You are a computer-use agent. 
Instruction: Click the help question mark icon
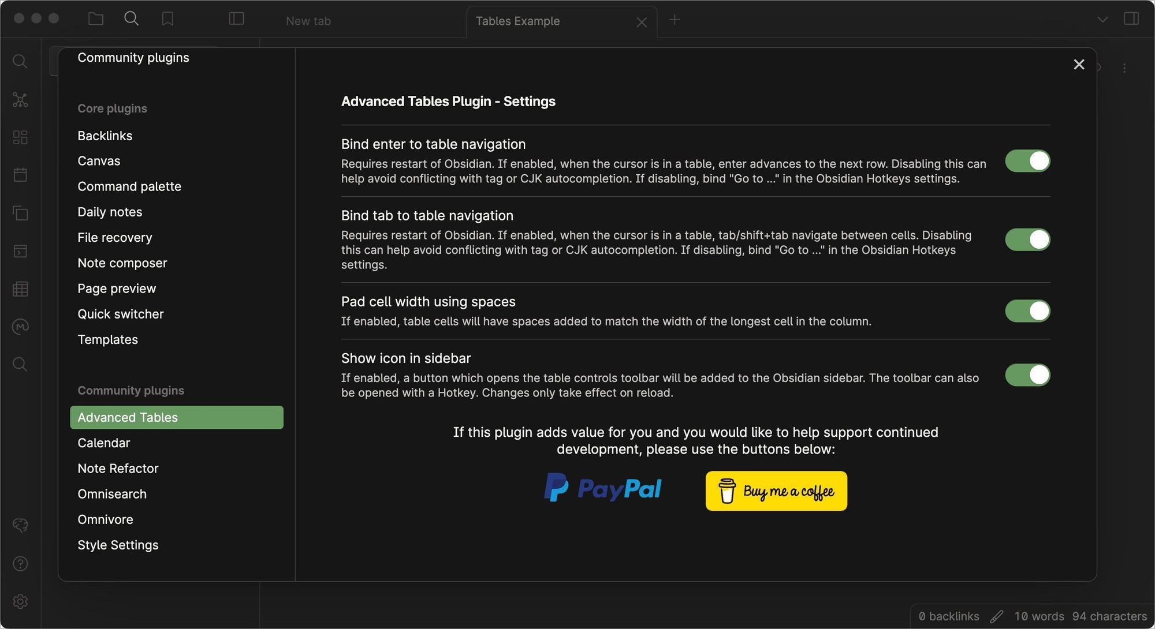click(x=20, y=564)
